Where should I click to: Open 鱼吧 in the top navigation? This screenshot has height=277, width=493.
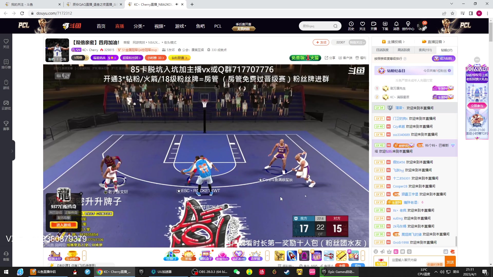click(x=200, y=26)
